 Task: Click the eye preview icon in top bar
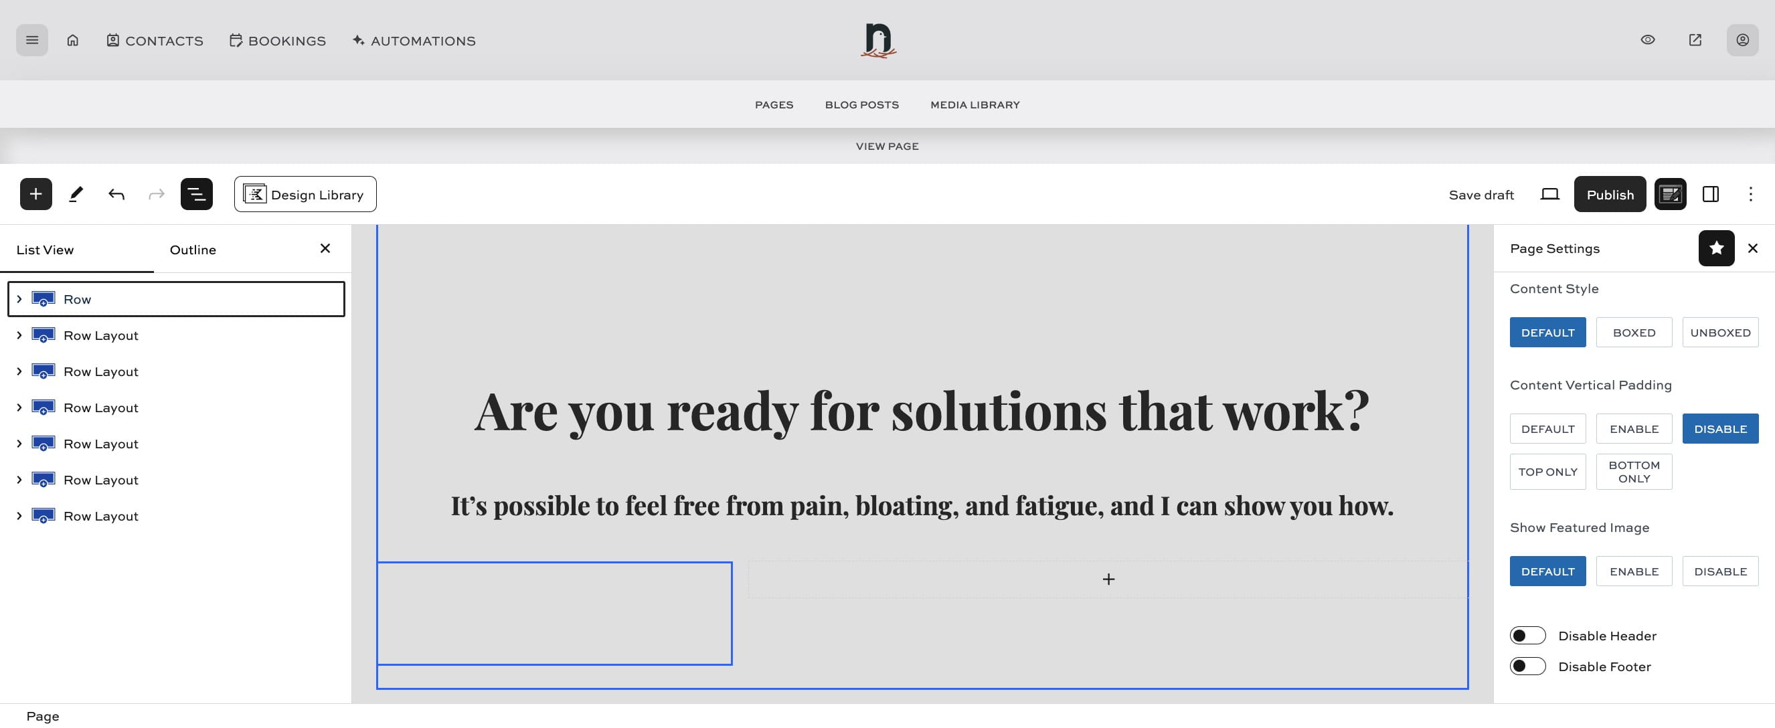1649,40
